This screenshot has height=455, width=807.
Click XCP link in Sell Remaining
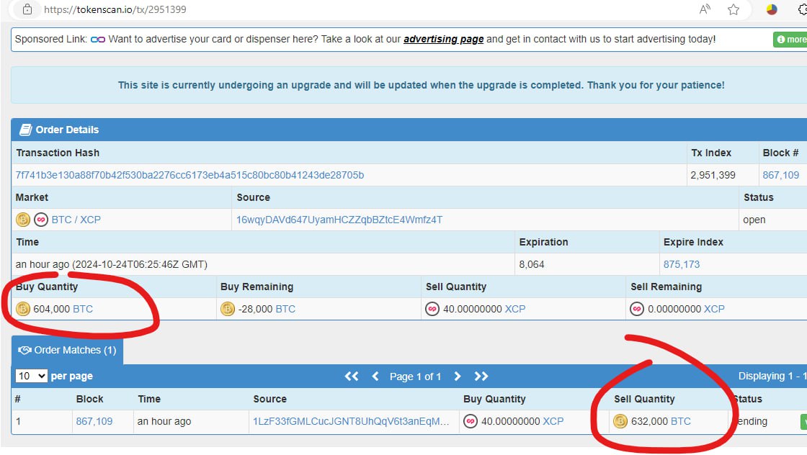pos(714,309)
